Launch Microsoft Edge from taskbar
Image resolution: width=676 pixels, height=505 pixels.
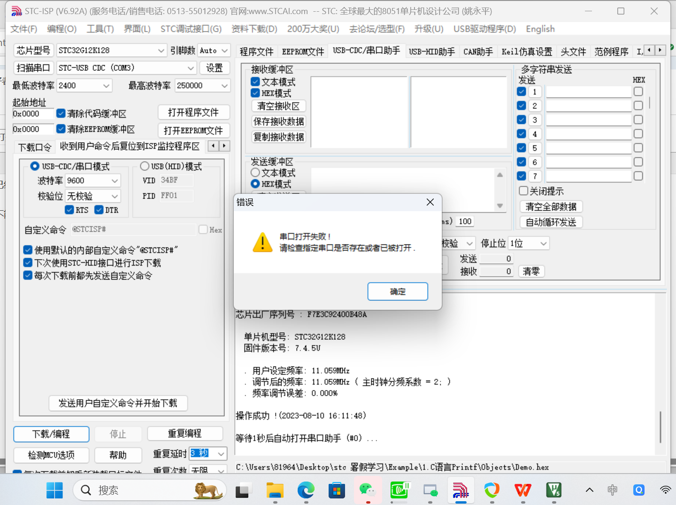click(306, 490)
